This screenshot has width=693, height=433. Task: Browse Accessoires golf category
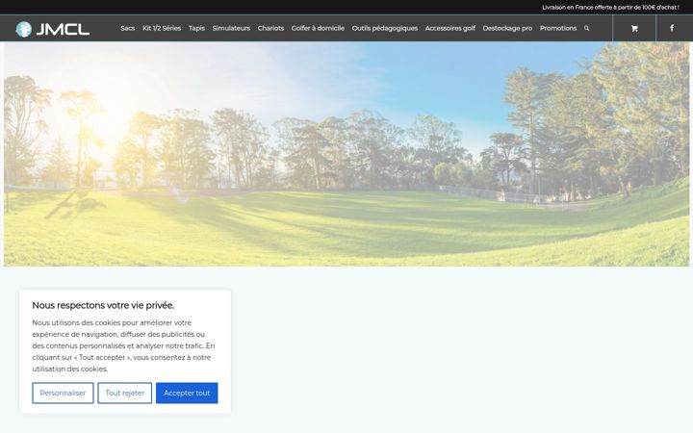[x=450, y=28]
